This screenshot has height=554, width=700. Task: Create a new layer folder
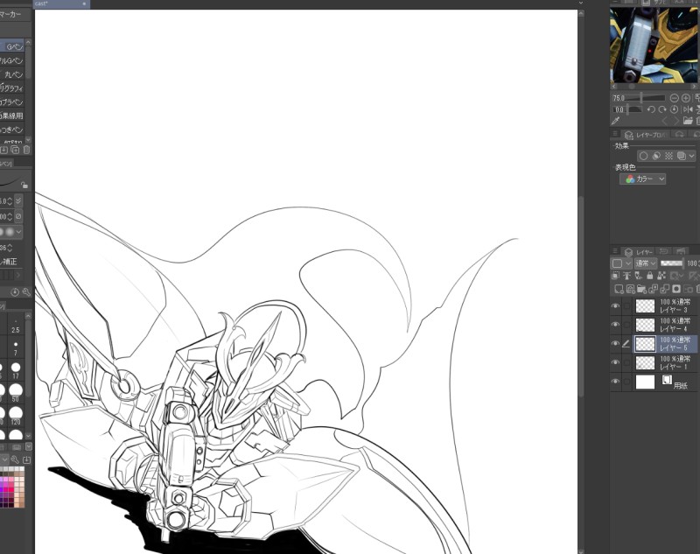click(x=642, y=290)
